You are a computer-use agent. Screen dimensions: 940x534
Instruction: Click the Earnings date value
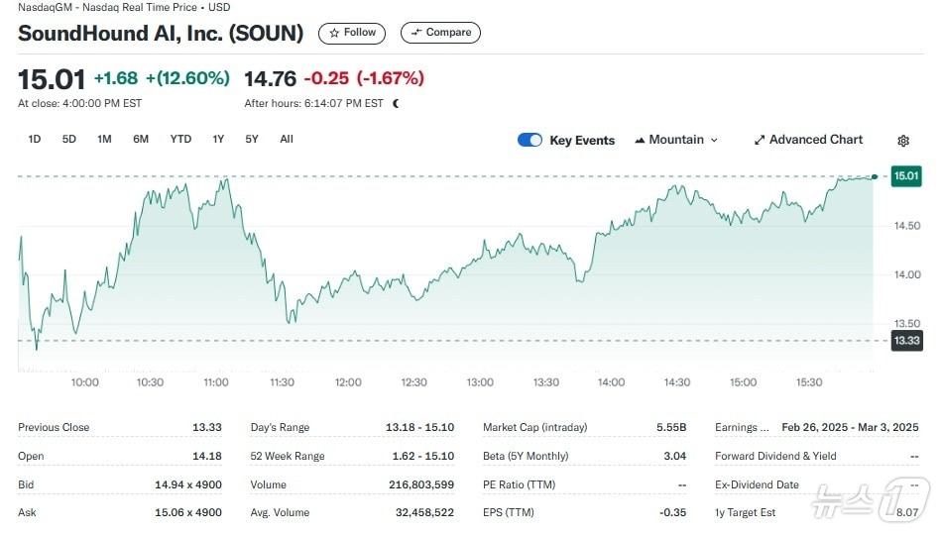[852, 427]
